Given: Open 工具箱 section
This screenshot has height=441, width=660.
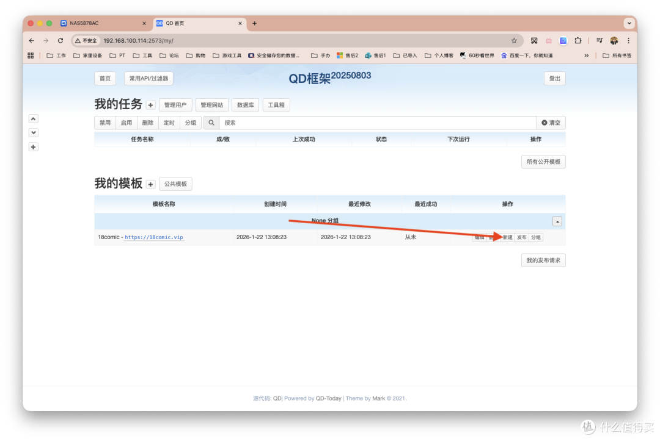Looking at the screenshot, I should coord(276,105).
